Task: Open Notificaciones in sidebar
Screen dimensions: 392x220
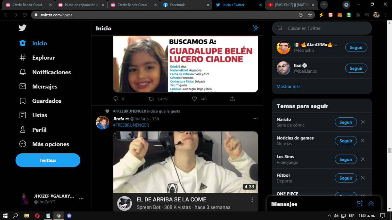Action: click(x=45, y=72)
